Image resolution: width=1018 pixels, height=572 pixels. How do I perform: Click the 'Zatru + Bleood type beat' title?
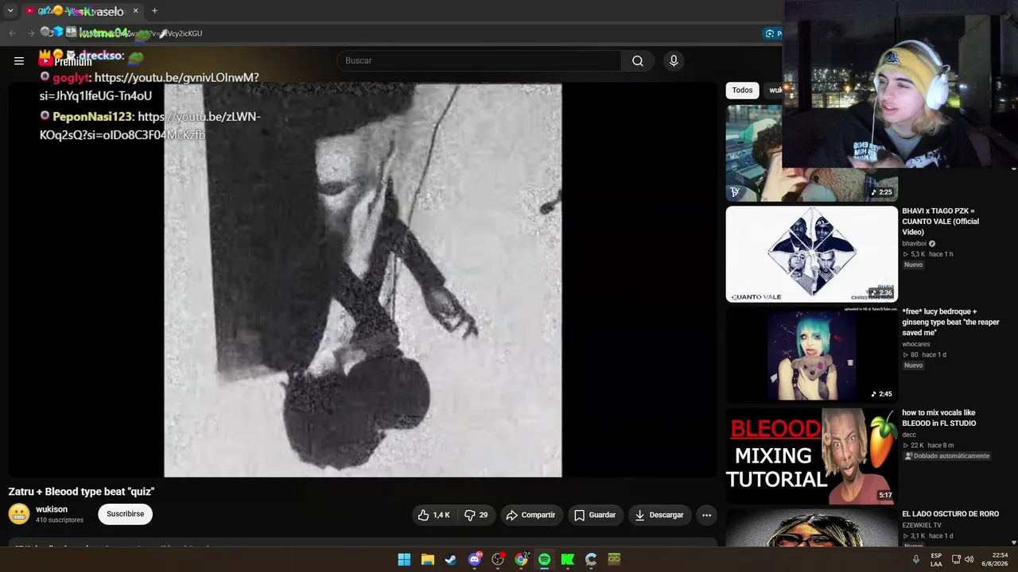81,492
